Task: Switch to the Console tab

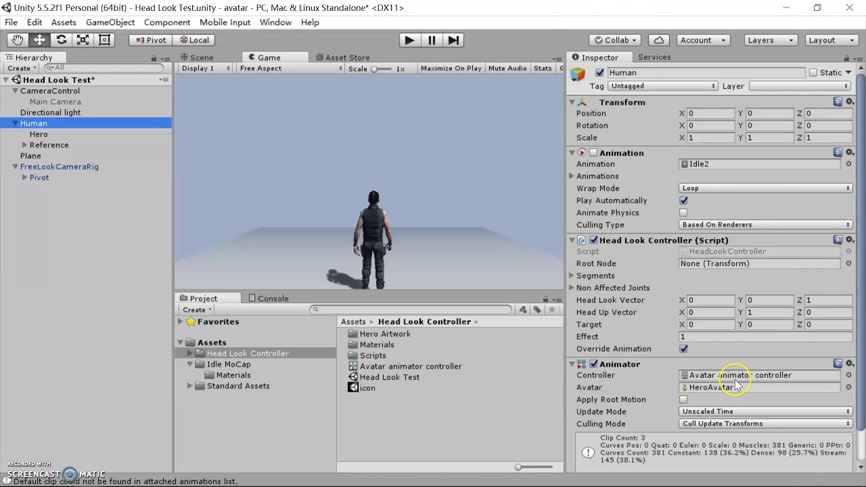Action: 268,298
